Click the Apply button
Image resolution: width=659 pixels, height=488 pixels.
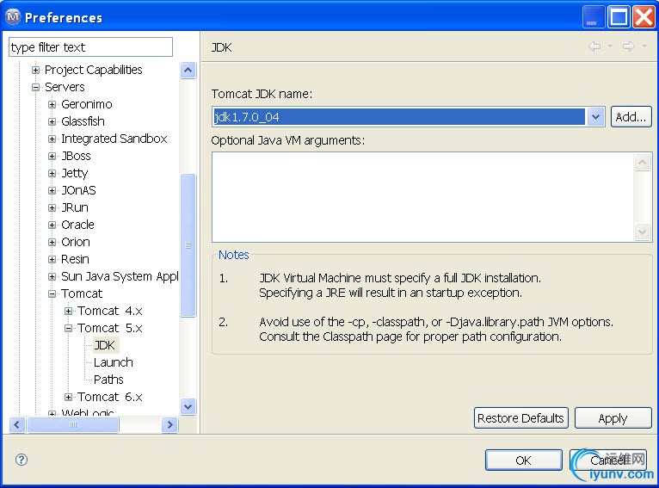point(613,417)
